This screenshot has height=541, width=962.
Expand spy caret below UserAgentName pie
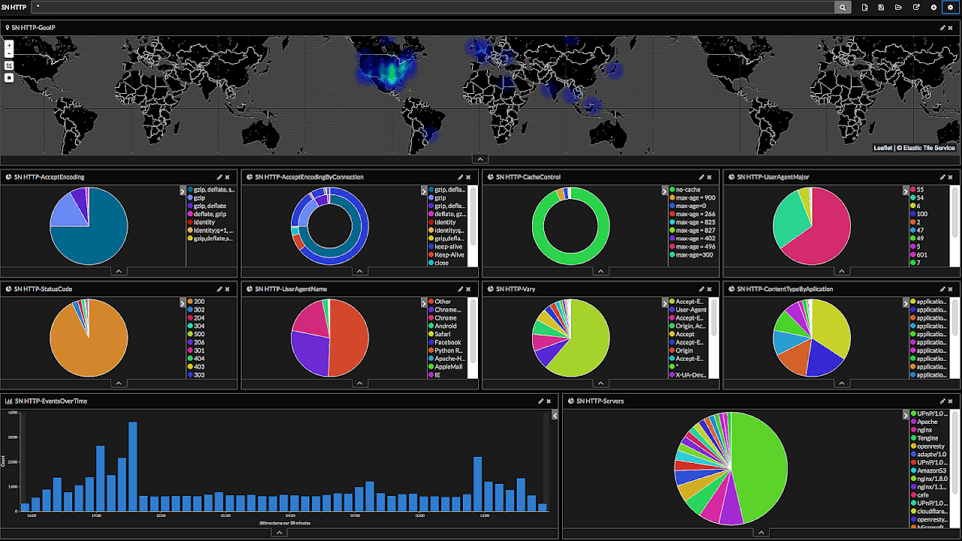360,383
